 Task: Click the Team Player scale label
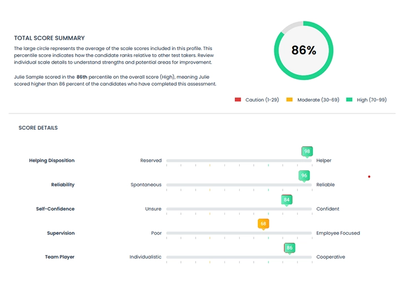60,257
